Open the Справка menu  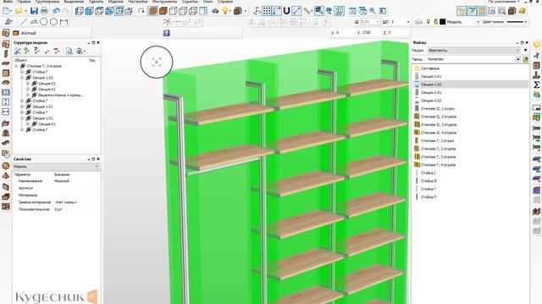coord(225,2)
